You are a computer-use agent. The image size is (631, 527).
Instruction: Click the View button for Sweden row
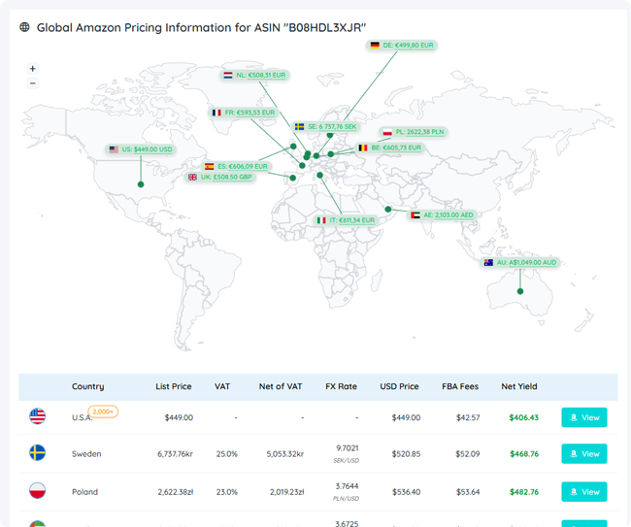(x=583, y=454)
